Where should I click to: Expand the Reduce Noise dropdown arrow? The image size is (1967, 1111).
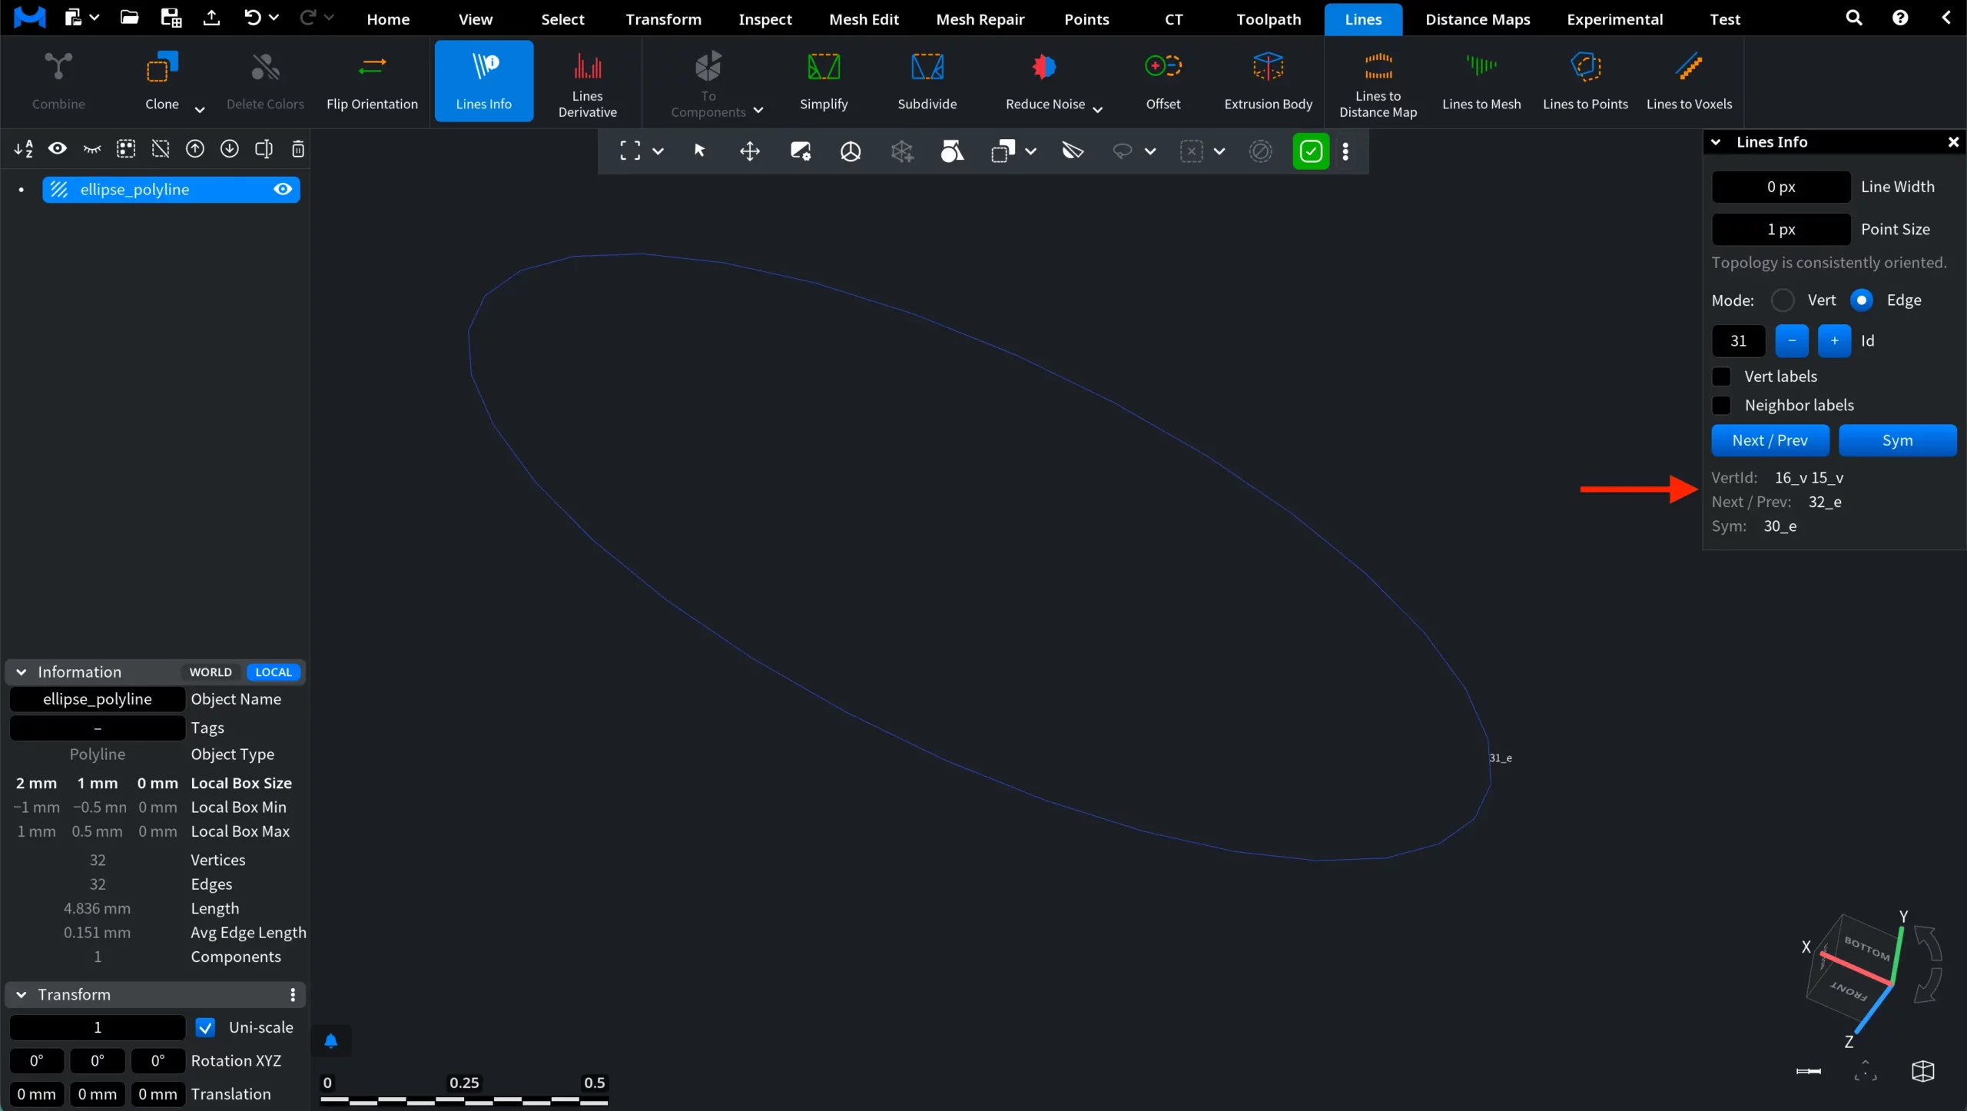click(x=1097, y=109)
